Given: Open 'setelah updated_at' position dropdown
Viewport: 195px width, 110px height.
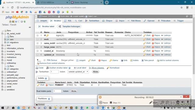Looking at the screenshot, I should (x=78, y=72).
